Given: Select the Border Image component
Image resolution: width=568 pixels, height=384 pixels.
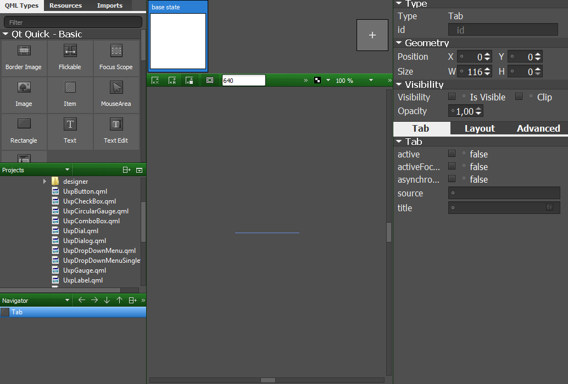Looking at the screenshot, I should 24,58.
